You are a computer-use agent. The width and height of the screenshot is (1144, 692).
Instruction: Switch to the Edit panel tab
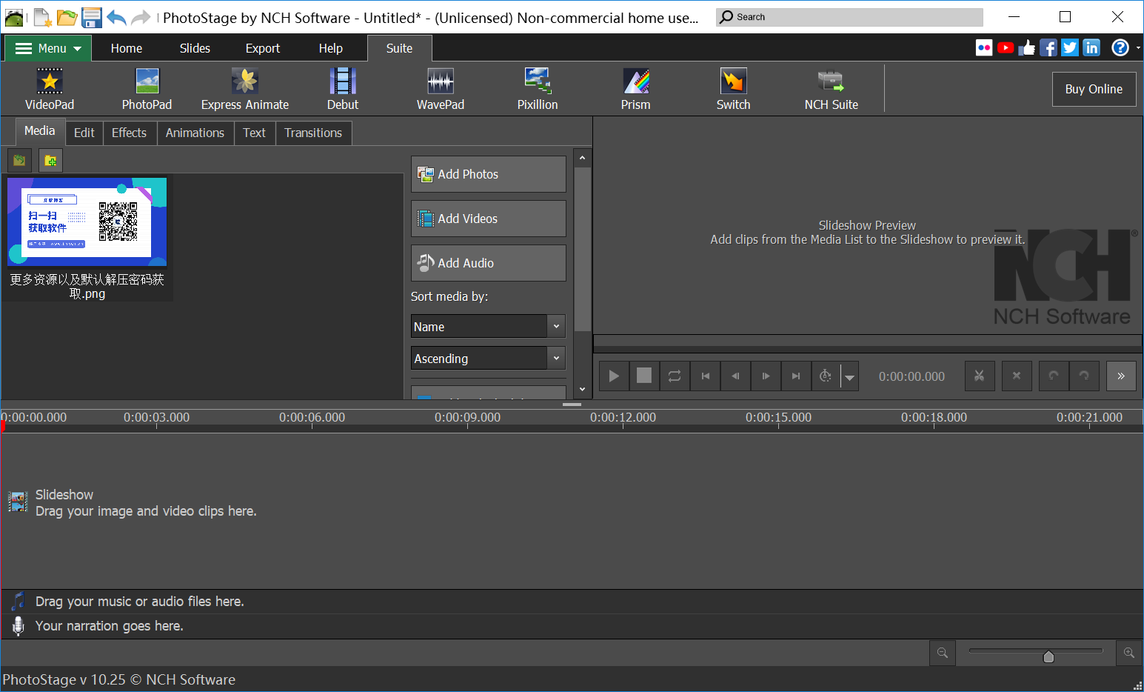click(84, 133)
